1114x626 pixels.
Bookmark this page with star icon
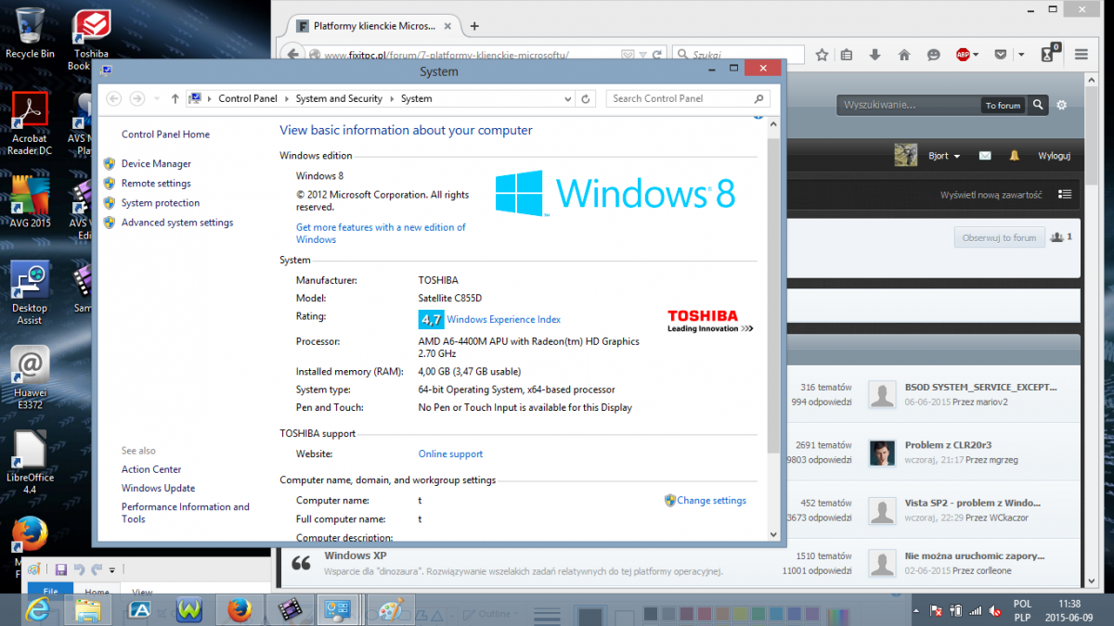pyautogui.click(x=822, y=55)
